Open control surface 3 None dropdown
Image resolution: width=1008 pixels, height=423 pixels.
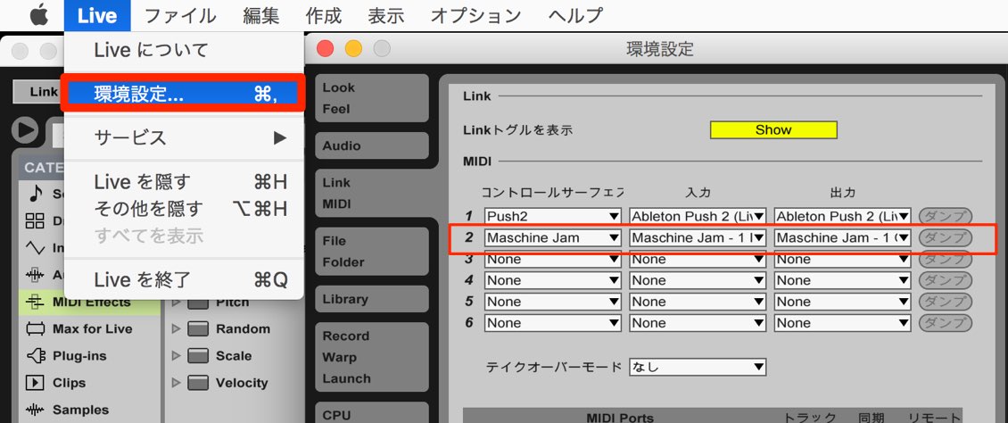click(x=553, y=260)
